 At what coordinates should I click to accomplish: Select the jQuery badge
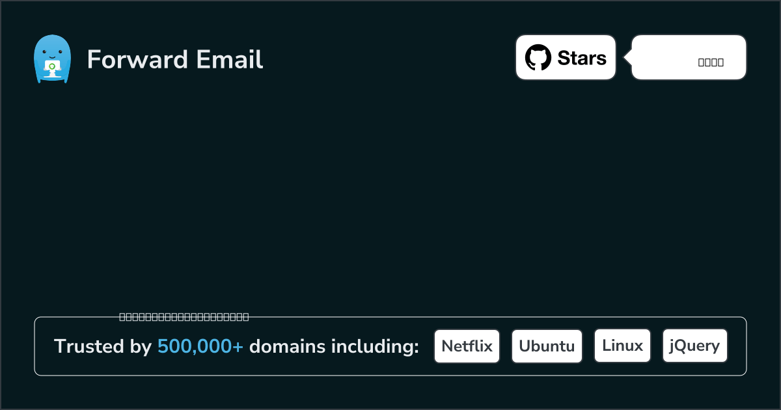tap(694, 346)
